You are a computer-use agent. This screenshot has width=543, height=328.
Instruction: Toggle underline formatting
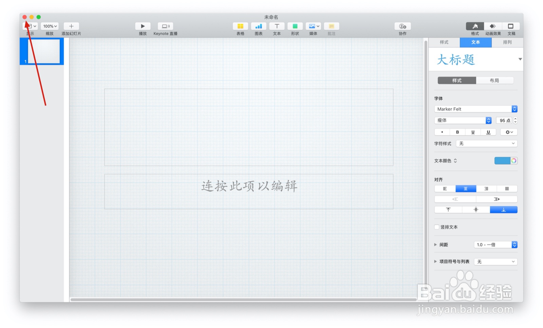click(473, 132)
